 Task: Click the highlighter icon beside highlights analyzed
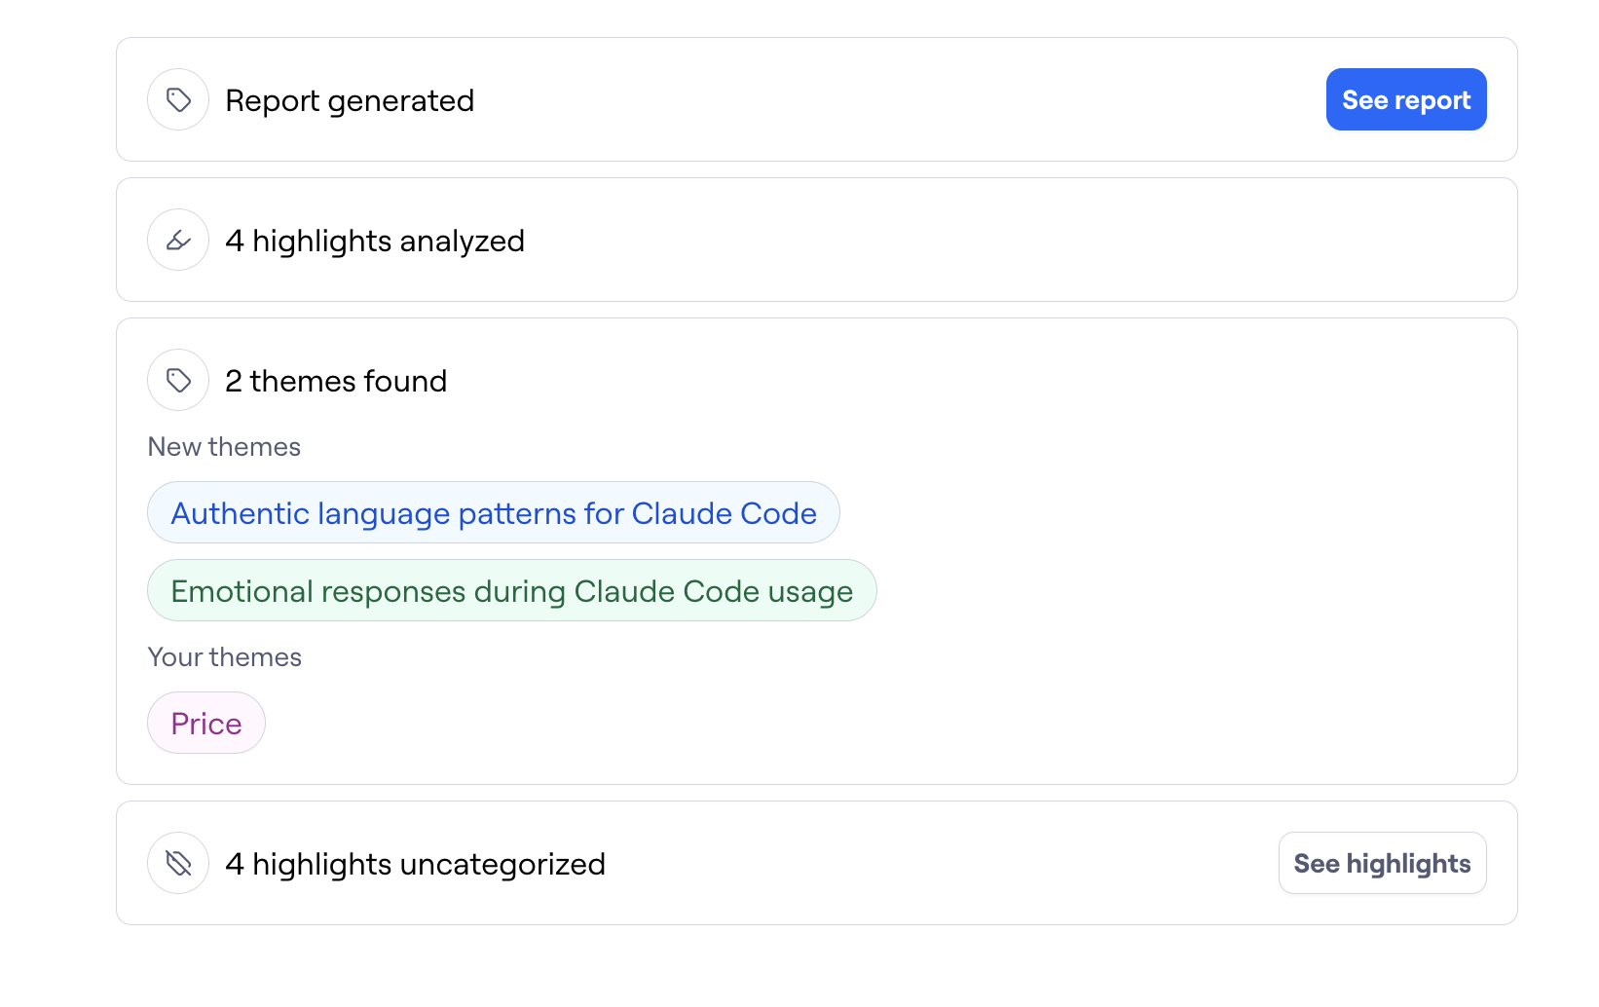pos(178,240)
